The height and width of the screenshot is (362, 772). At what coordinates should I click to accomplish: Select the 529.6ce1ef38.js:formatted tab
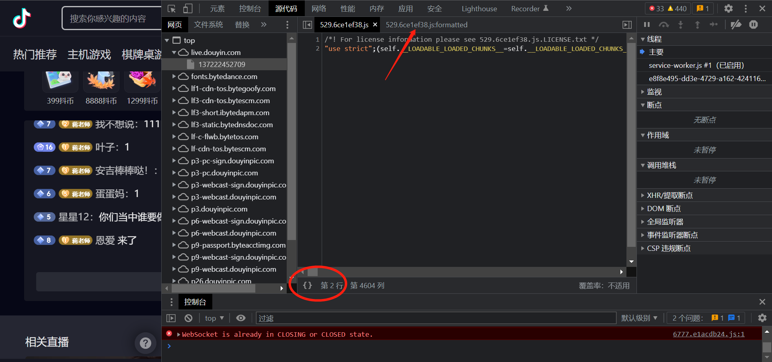(x=427, y=25)
